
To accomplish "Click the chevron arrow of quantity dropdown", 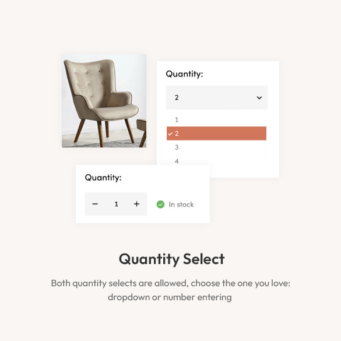I will pyautogui.click(x=259, y=98).
